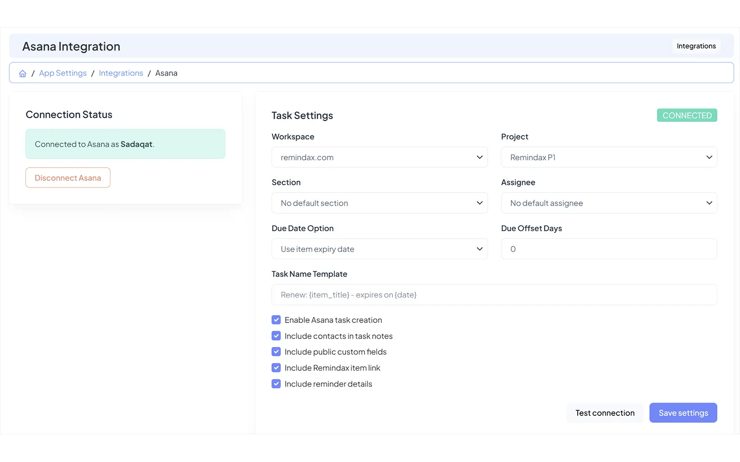Open the Due Date Option dropdown
Screen dimensions: 740x462
pos(380,249)
